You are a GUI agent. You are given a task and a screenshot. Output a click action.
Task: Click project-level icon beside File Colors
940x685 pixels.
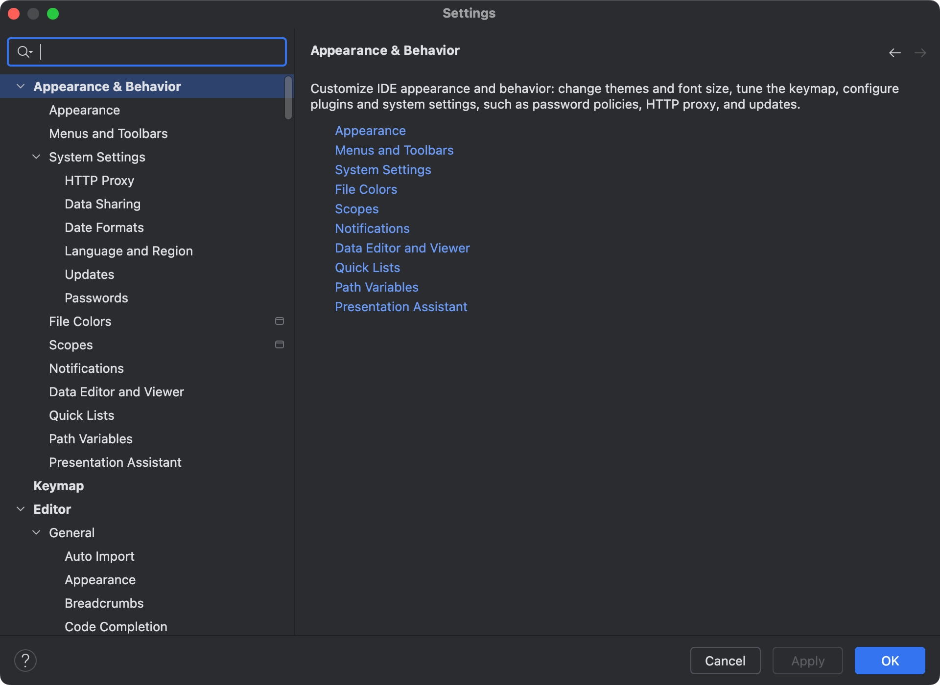(280, 321)
